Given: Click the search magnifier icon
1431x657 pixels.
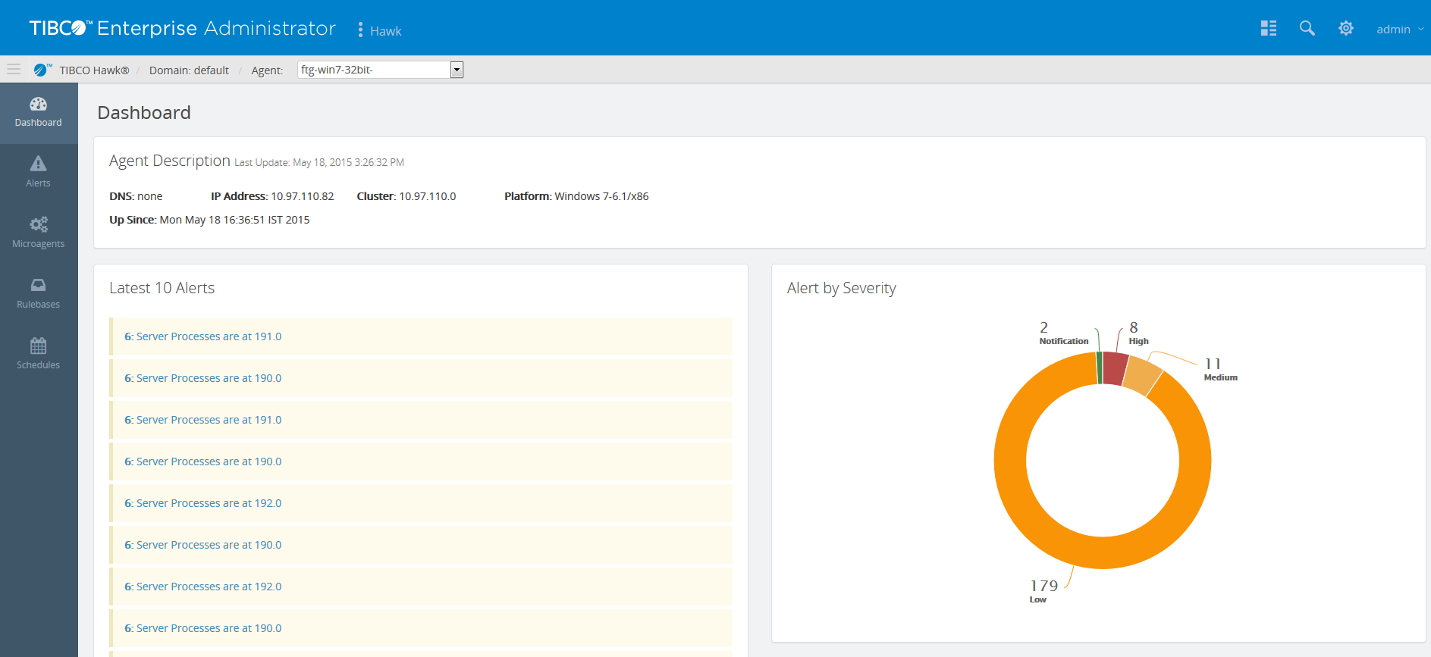Looking at the screenshot, I should [1307, 29].
